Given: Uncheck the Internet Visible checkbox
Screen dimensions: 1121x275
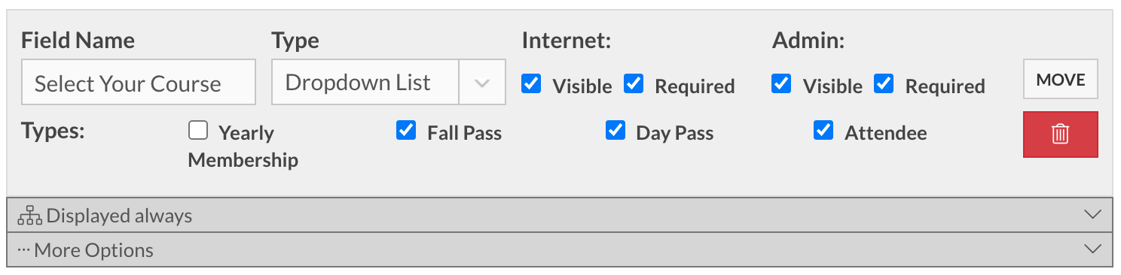Looking at the screenshot, I should (531, 83).
